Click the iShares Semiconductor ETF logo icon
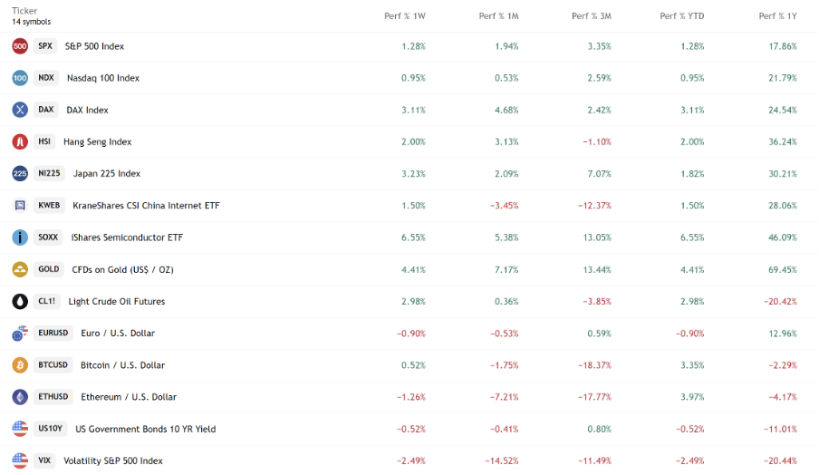This screenshot has height=475, width=819. point(20,237)
